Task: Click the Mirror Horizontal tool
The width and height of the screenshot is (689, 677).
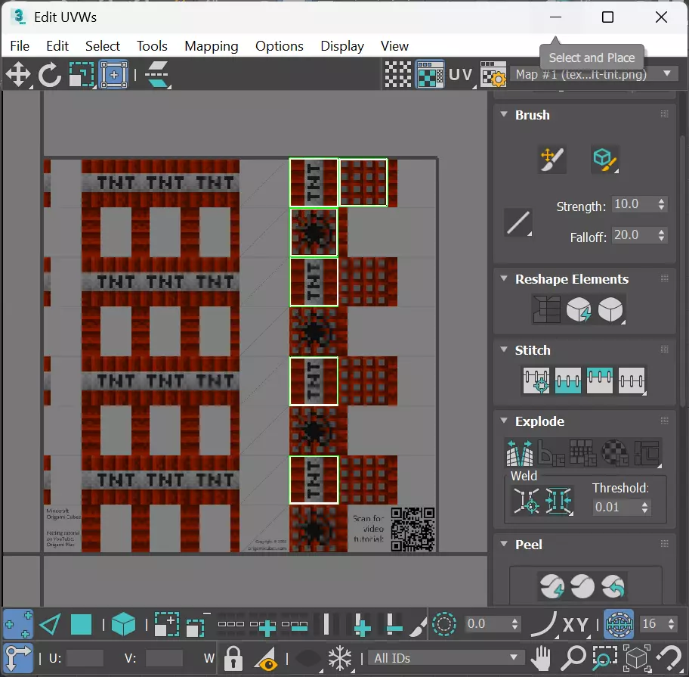Action: click(157, 74)
